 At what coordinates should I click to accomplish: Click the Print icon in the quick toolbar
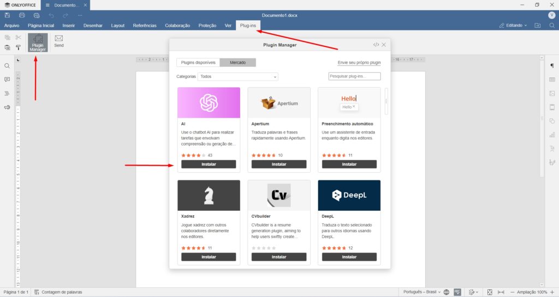click(x=22, y=15)
